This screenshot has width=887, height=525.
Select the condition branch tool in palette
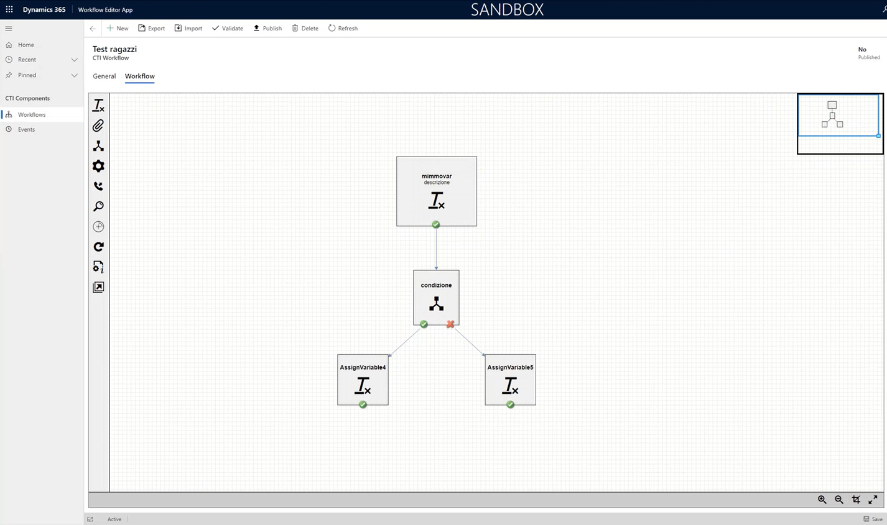coord(98,146)
